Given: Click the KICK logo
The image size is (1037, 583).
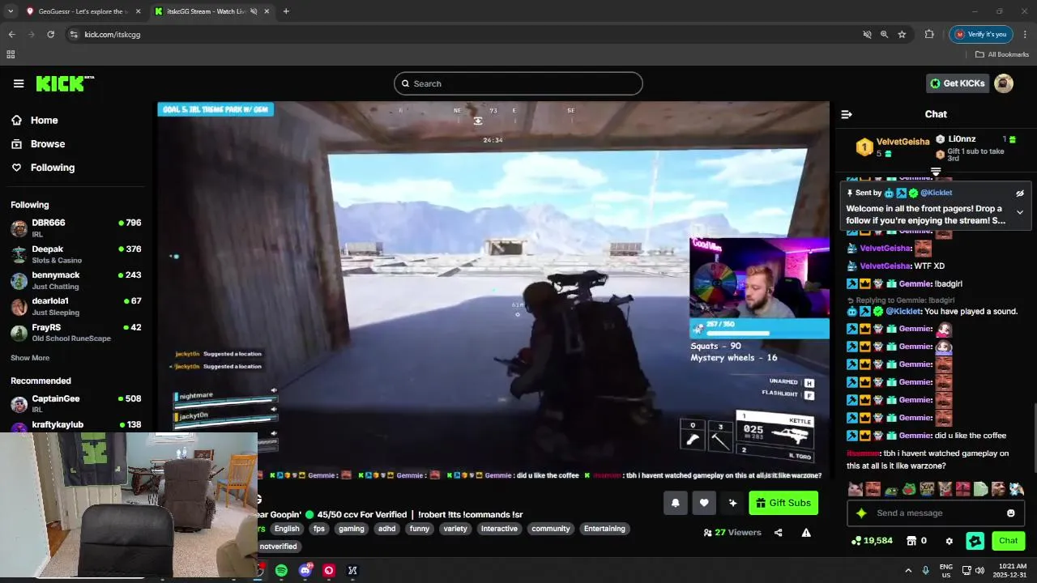Looking at the screenshot, I should click(65, 83).
